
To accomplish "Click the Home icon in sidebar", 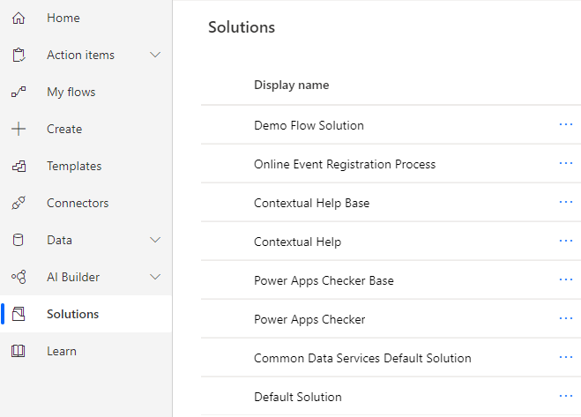I will pyautogui.click(x=19, y=18).
